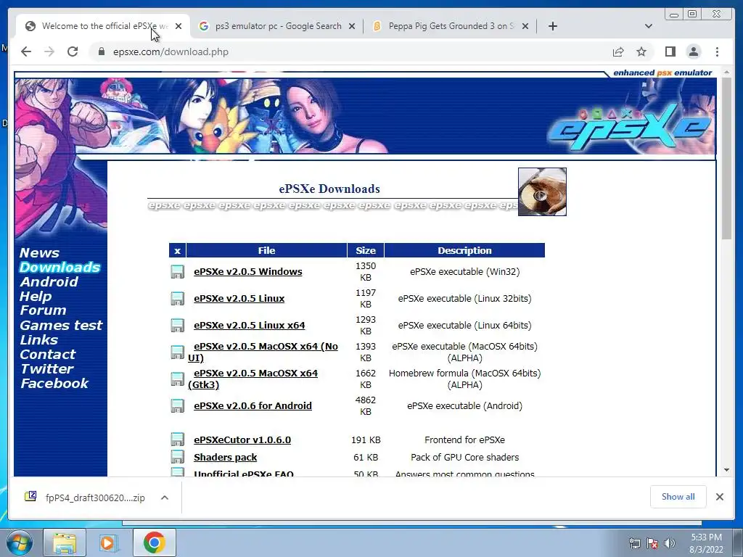
Task: Click the floppy icon beside ePSXe v2.0.5 Windows
Action: tap(177, 272)
